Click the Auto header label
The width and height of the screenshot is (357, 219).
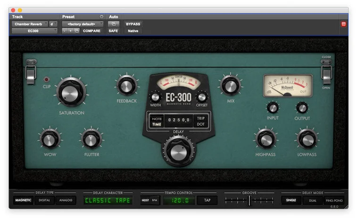(113, 16)
